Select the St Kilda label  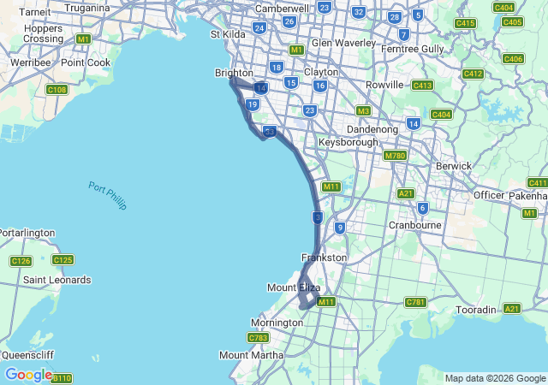[228, 34]
